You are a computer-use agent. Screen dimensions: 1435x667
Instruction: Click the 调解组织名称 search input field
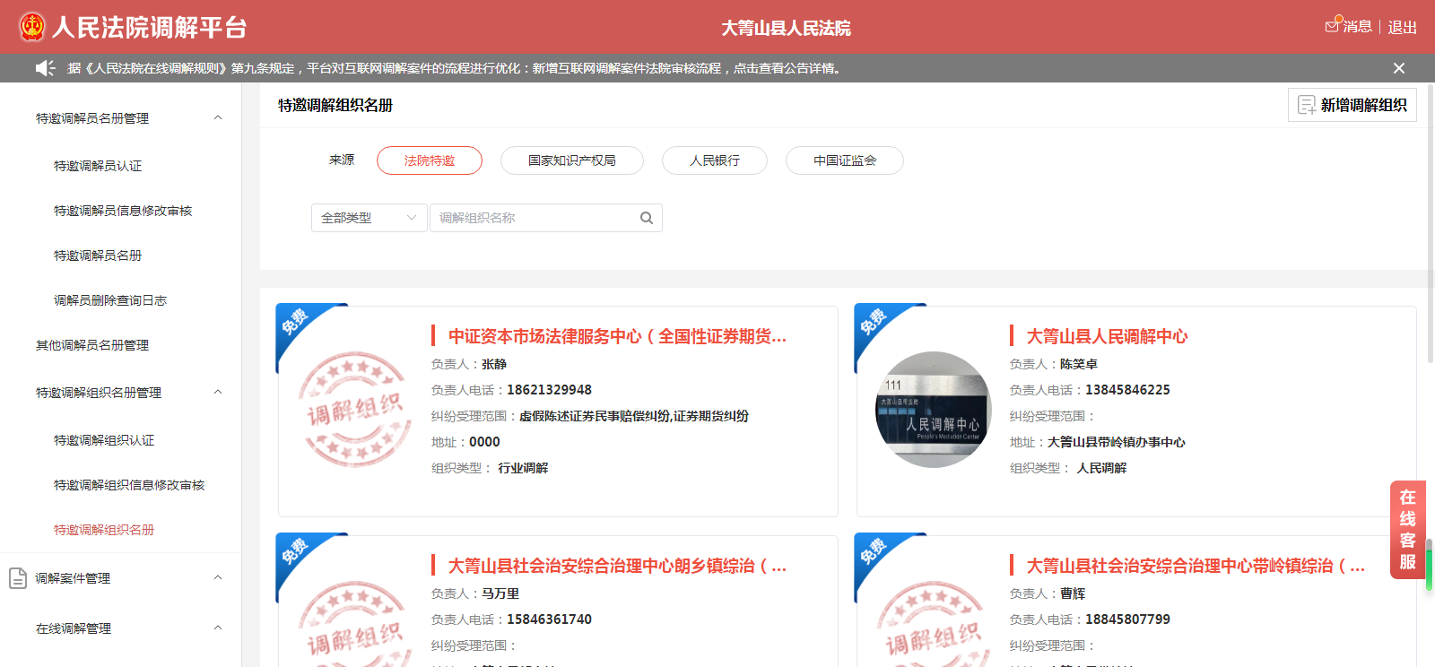[534, 218]
